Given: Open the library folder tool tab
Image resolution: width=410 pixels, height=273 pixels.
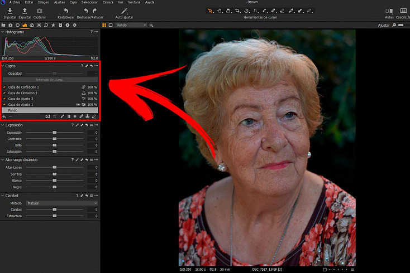Looking at the screenshot, I should click(x=3, y=25).
